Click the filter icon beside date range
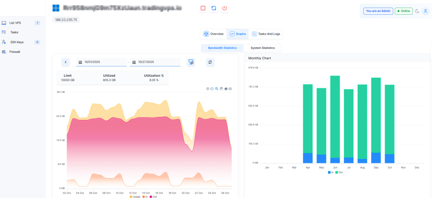This screenshot has width=432, height=198. click(x=191, y=62)
